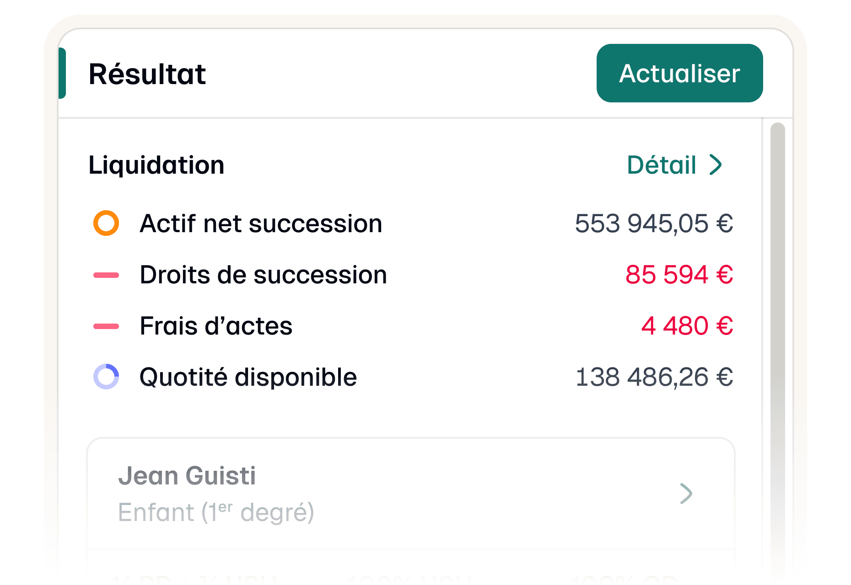The image size is (851, 585).
Task: Click the Droits de succession label
Action: pyautogui.click(x=263, y=275)
